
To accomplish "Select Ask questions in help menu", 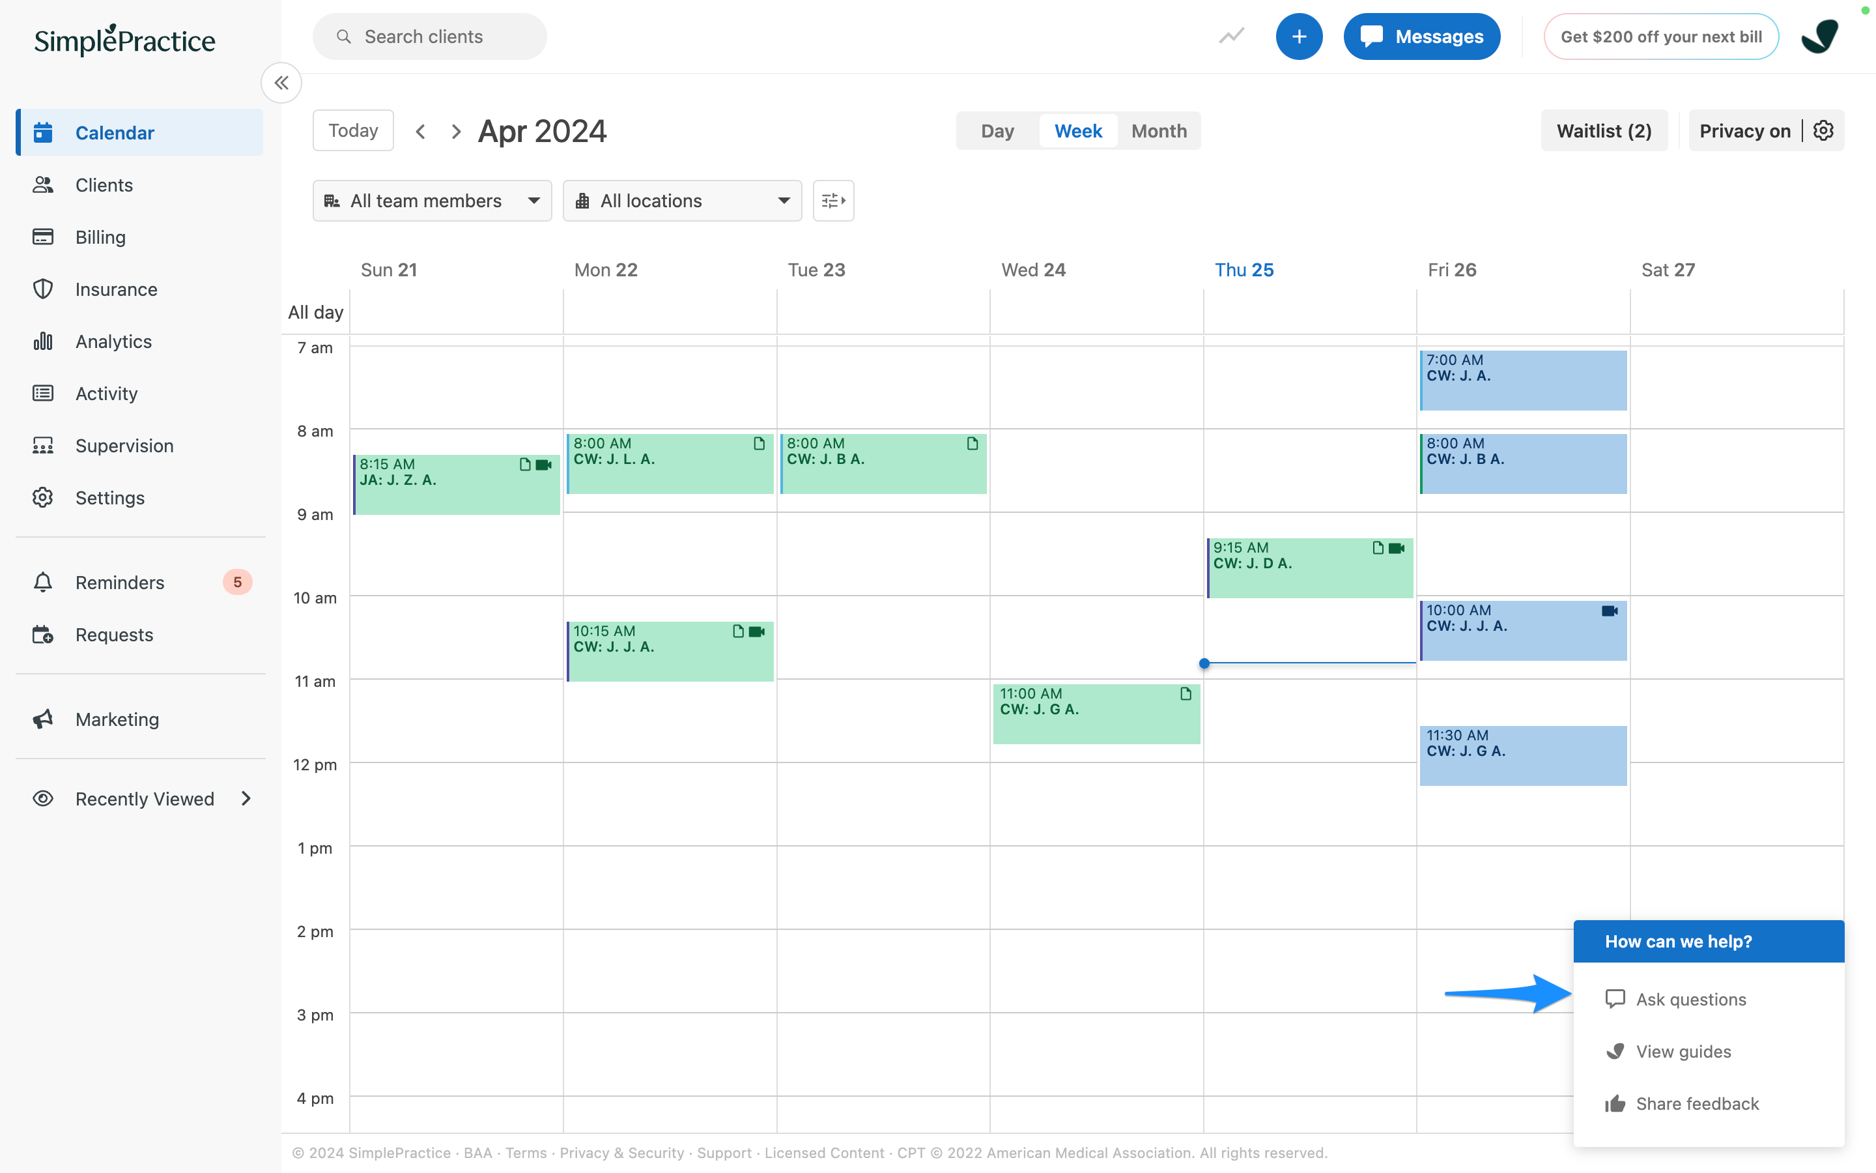I will coord(1691,999).
